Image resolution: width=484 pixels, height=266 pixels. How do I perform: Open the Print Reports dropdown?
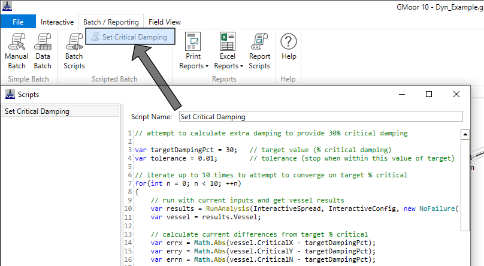(193, 52)
